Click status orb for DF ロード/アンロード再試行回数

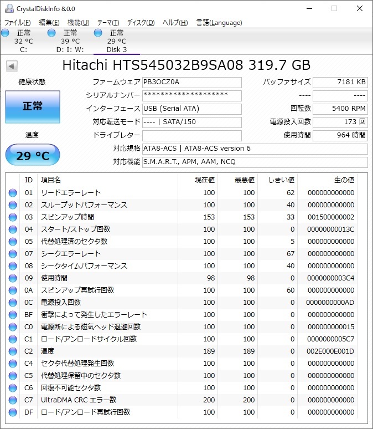pyautogui.click(x=13, y=412)
